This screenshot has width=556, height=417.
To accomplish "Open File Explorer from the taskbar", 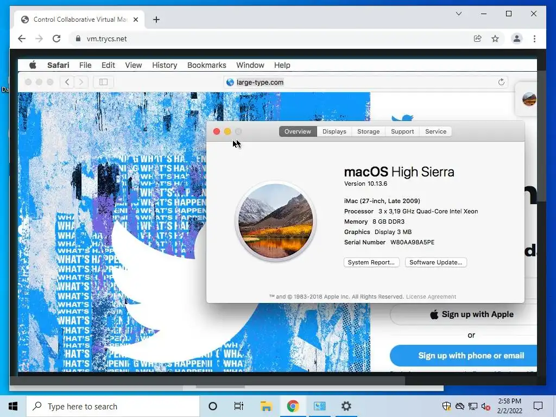I will click(x=266, y=406).
